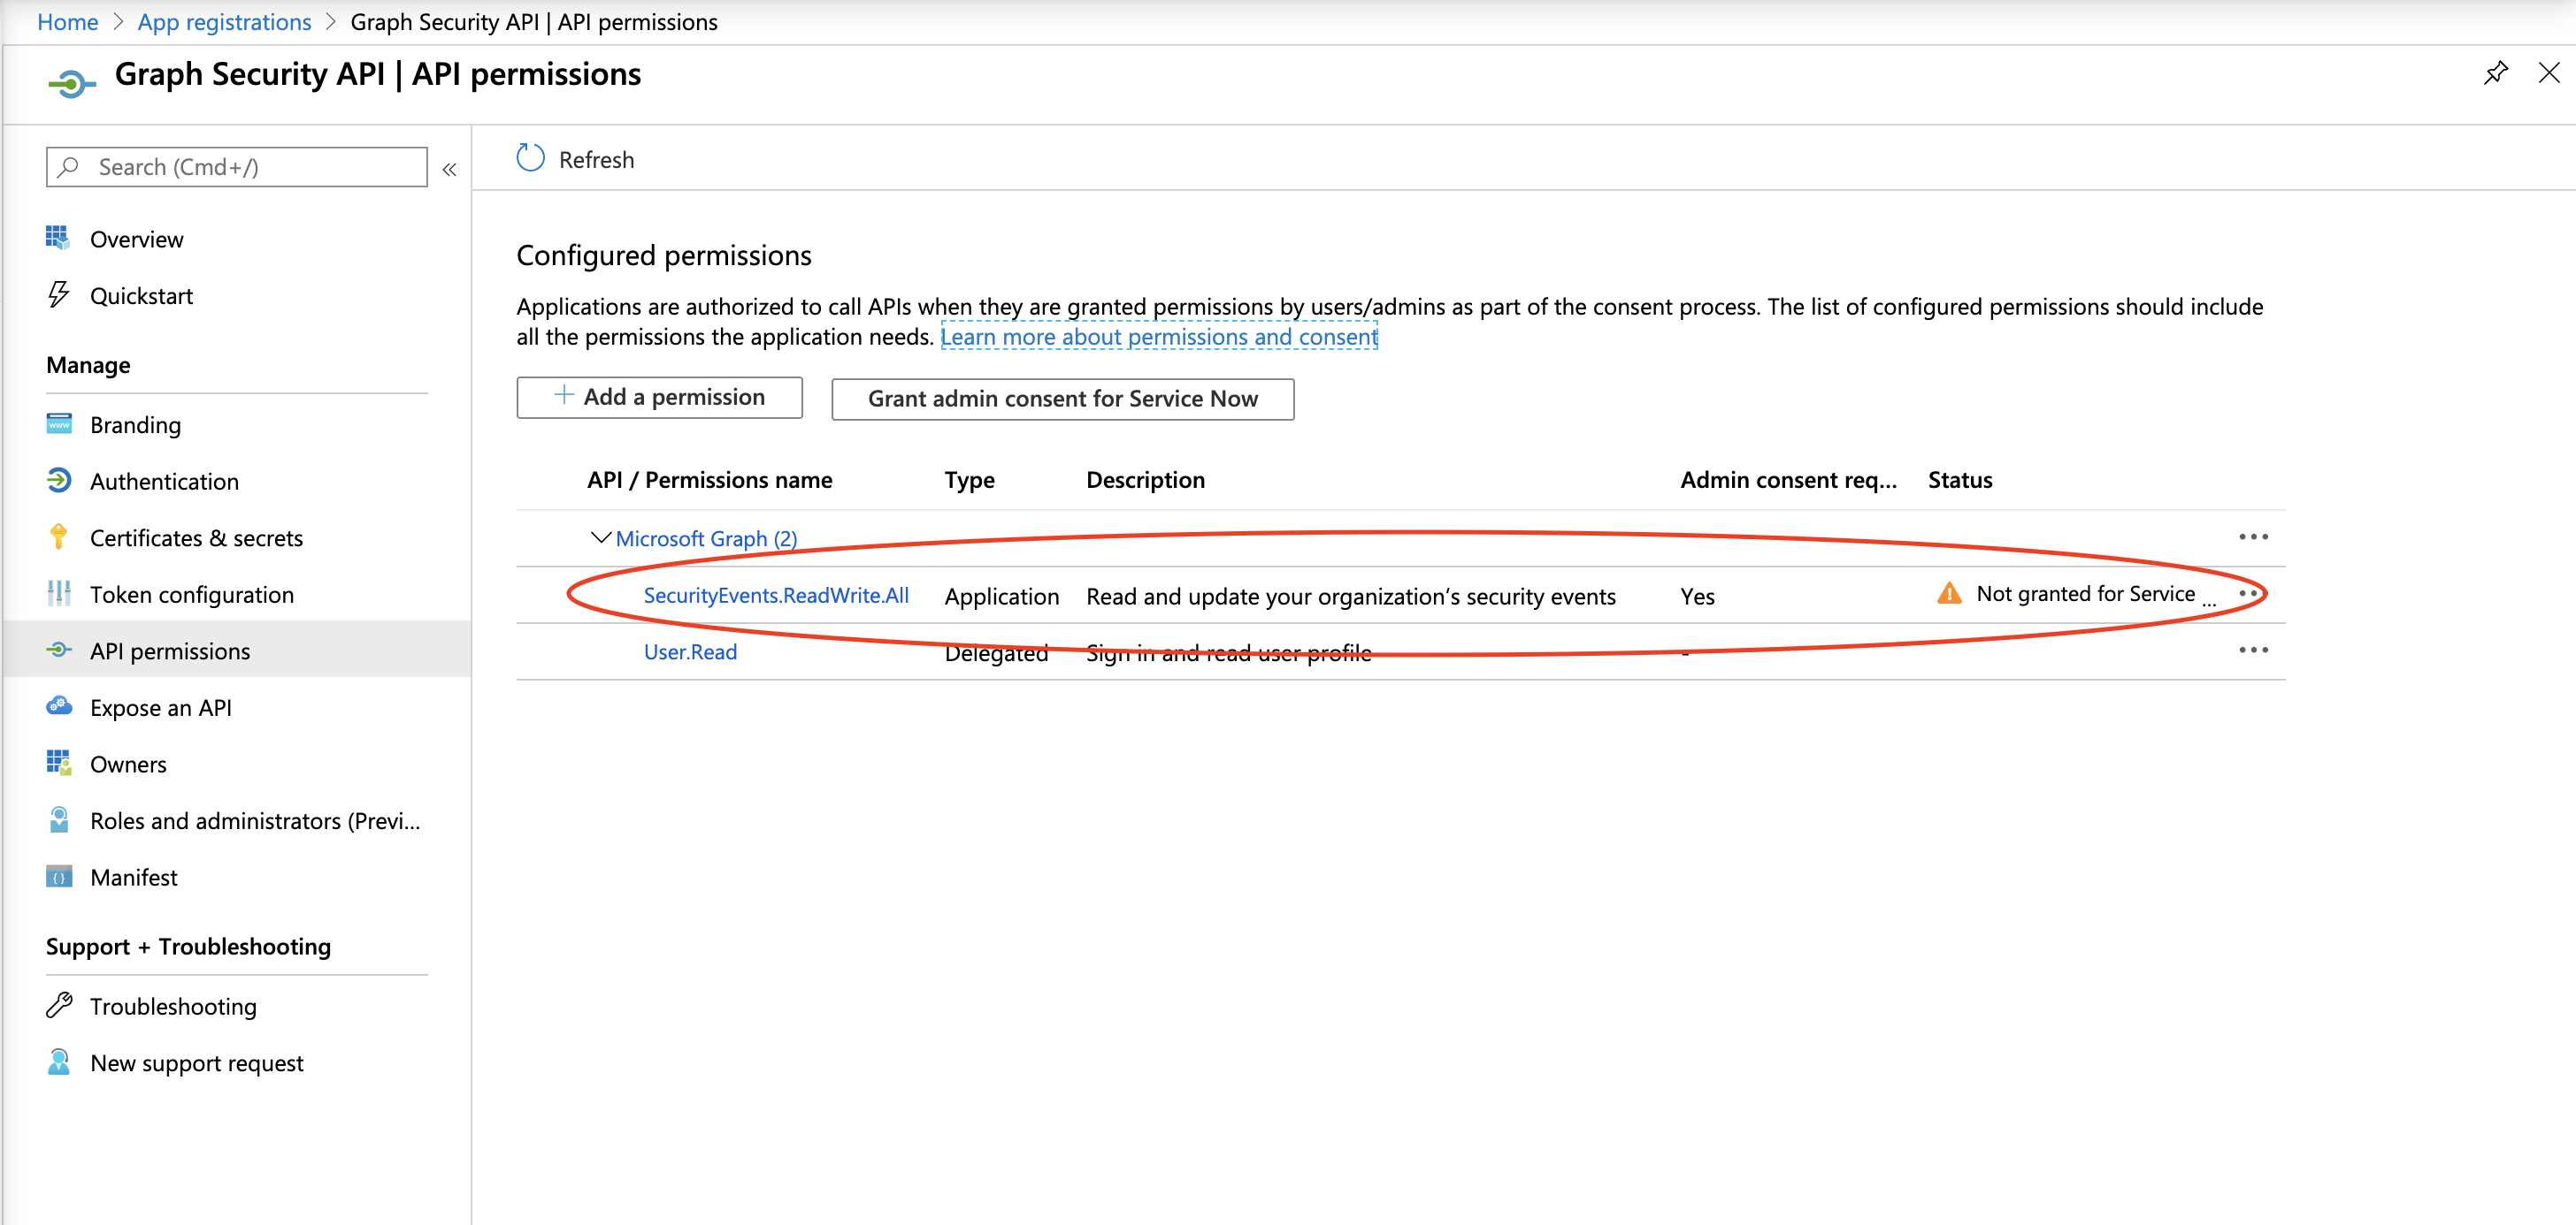
Task: Click the Manifest icon
Action: (x=59, y=876)
